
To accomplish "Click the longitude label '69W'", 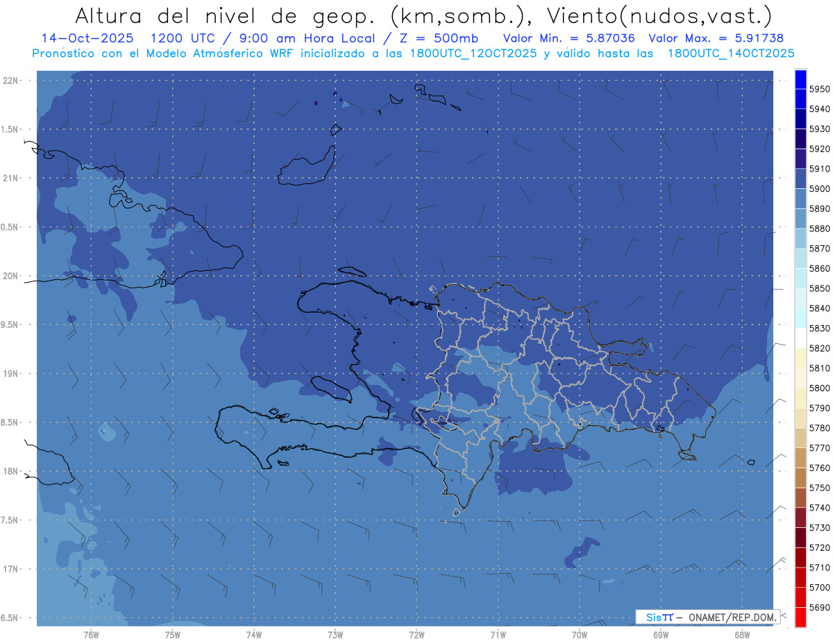I will click(x=660, y=635).
